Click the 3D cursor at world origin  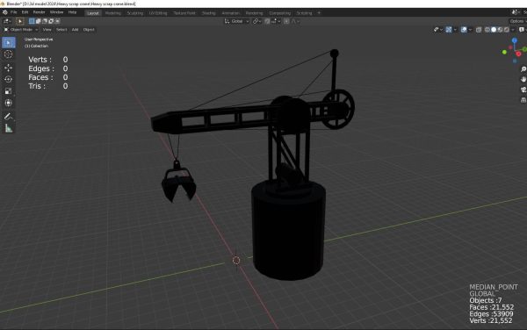pos(236,260)
